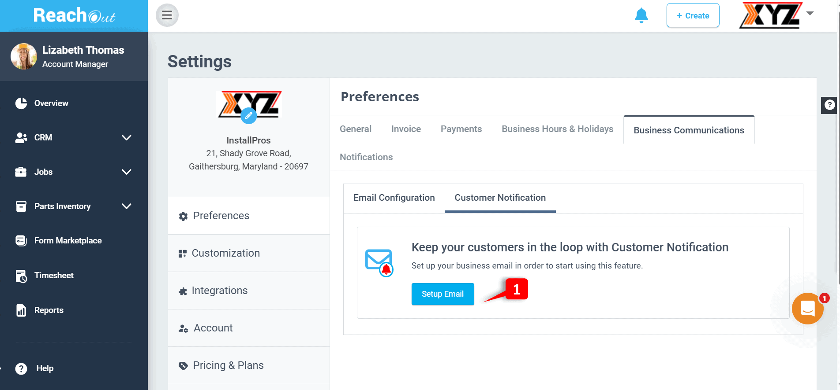Expand the Jobs sidebar section
The image size is (840, 390).
[127, 172]
